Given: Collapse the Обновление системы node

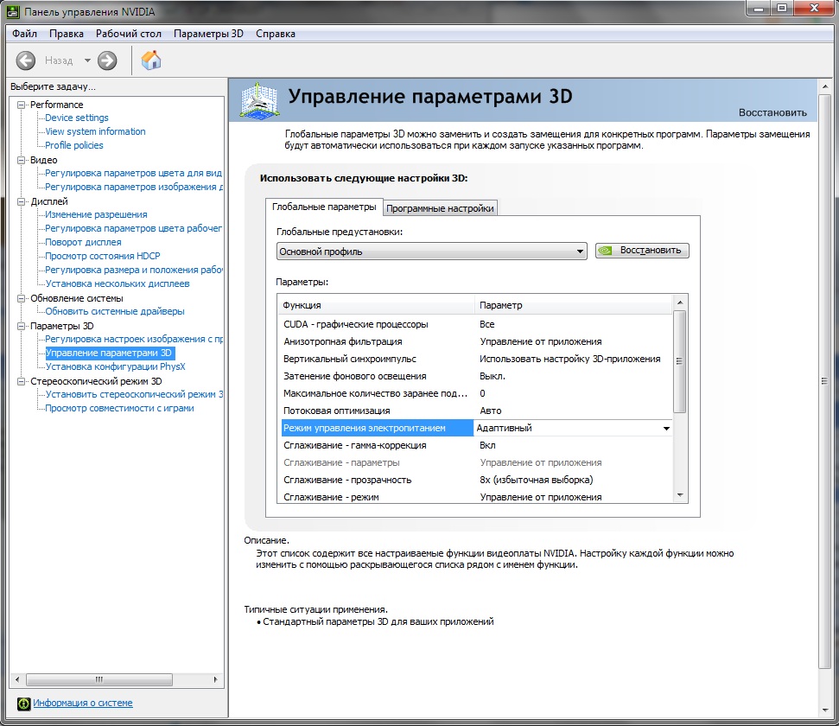Looking at the screenshot, I should pos(22,298).
